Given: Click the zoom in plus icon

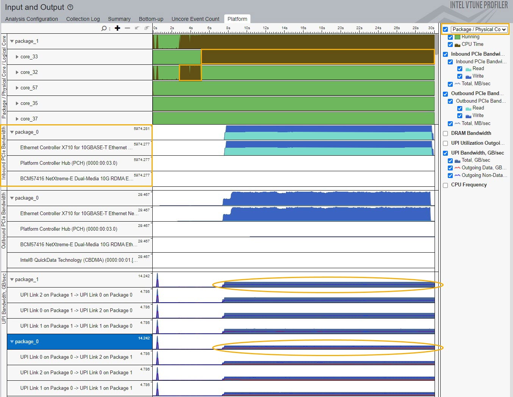Looking at the screenshot, I should [x=117, y=28].
